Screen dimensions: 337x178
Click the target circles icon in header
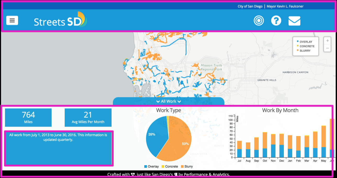coord(259,21)
